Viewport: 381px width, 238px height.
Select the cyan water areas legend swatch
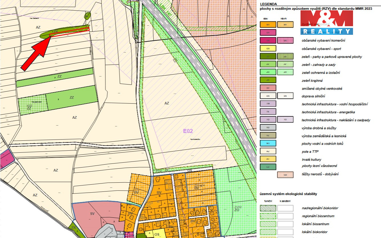point(268,144)
